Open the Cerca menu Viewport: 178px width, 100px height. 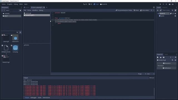coord(29,10)
